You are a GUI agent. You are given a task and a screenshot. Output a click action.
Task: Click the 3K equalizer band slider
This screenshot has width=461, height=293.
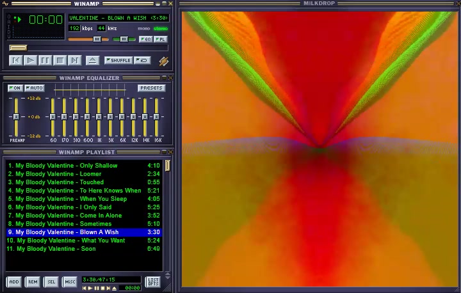110,116
